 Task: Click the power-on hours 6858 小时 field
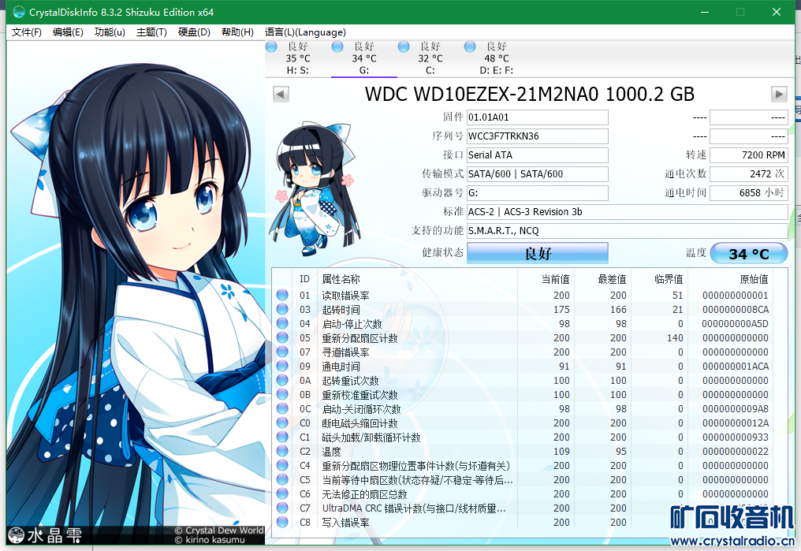coord(749,193)
